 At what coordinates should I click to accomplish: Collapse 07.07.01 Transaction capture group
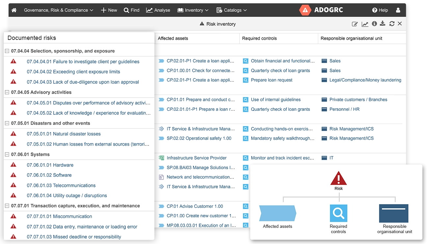[7, 206]
